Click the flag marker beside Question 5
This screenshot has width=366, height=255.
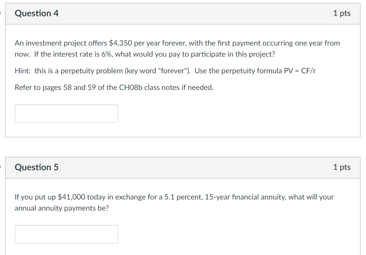(1, 167)
